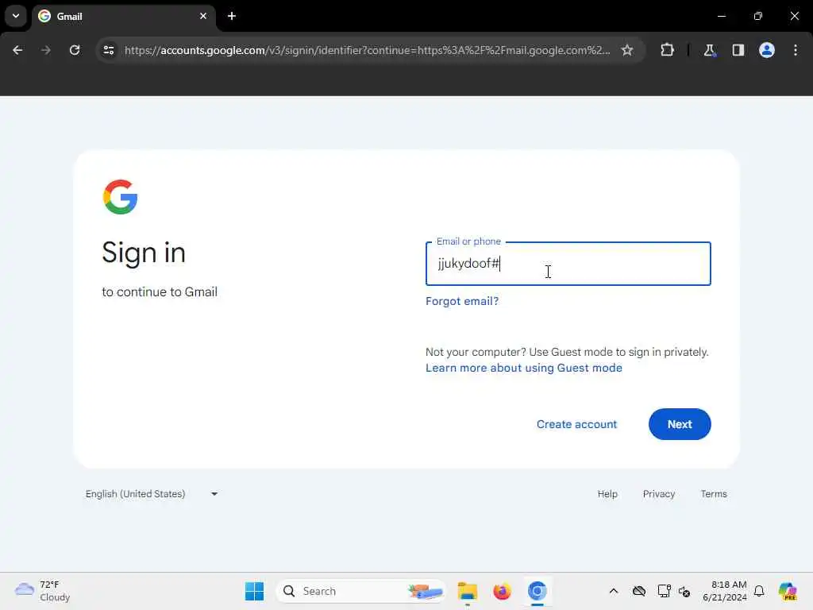The height and width of the screenshot is (610, 813).
Task: Click Create account
Action: (x=576, y=424)
